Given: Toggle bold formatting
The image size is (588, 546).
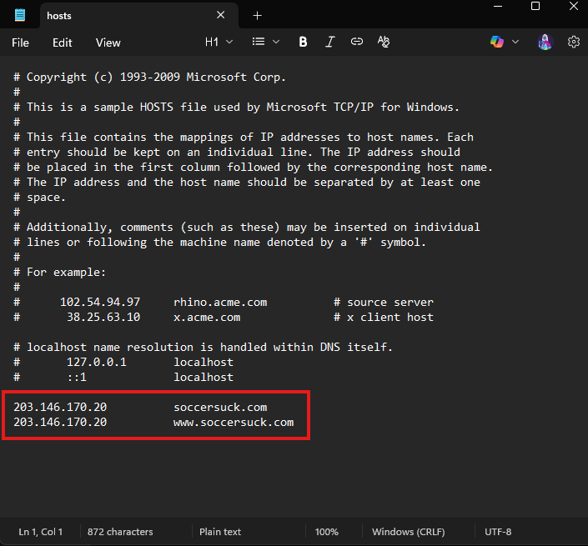Looking at the screenshot, I should coord(303,42).
